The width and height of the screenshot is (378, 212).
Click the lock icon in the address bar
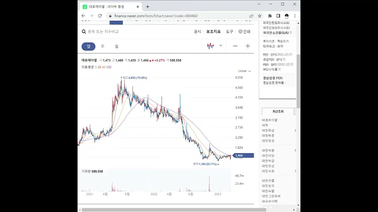click(x=110, y=16)
